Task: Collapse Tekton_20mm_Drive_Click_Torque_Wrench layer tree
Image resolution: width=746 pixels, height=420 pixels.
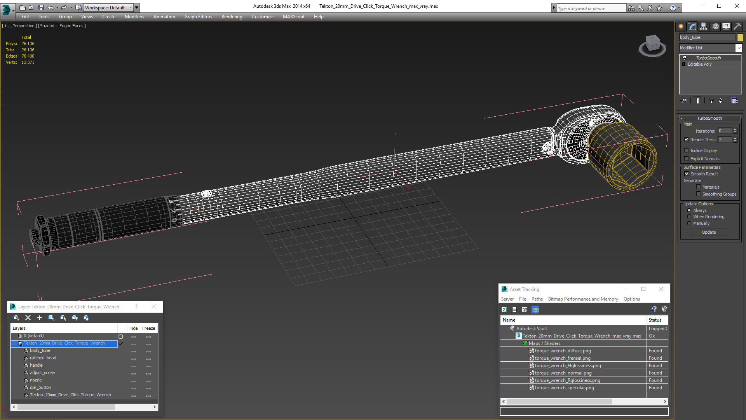Action: click(x=14, y=343)
